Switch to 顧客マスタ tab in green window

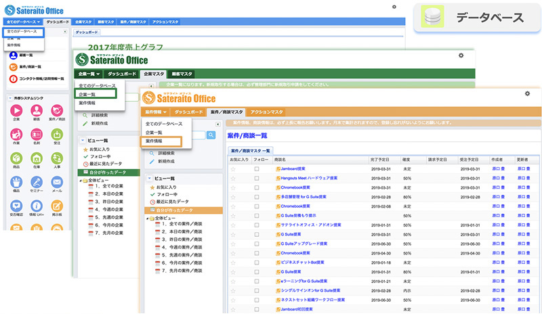tap(182, 74)
